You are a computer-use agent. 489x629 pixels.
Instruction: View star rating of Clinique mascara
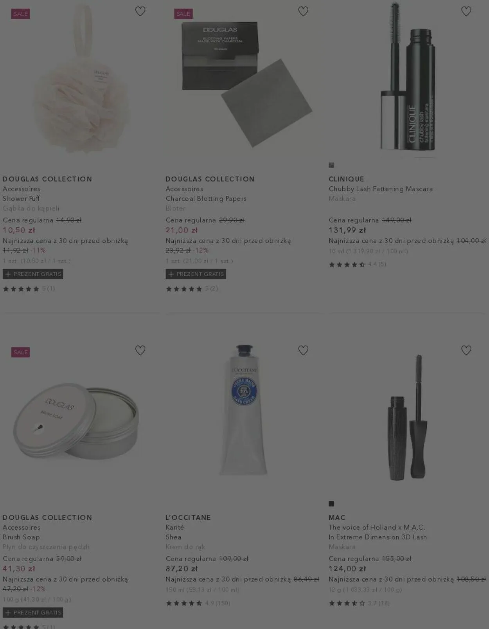(x=357, y=264)
